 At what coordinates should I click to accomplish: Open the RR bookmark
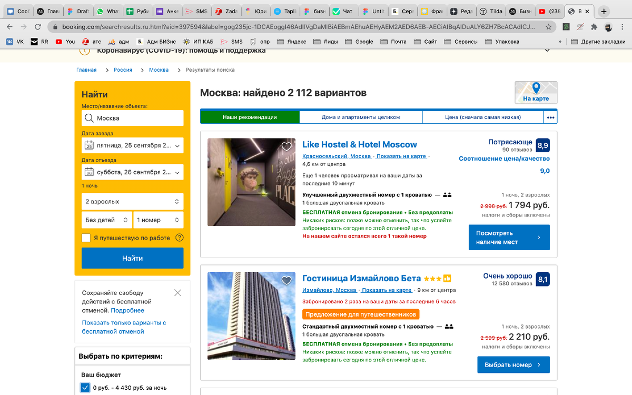[39, 42]
